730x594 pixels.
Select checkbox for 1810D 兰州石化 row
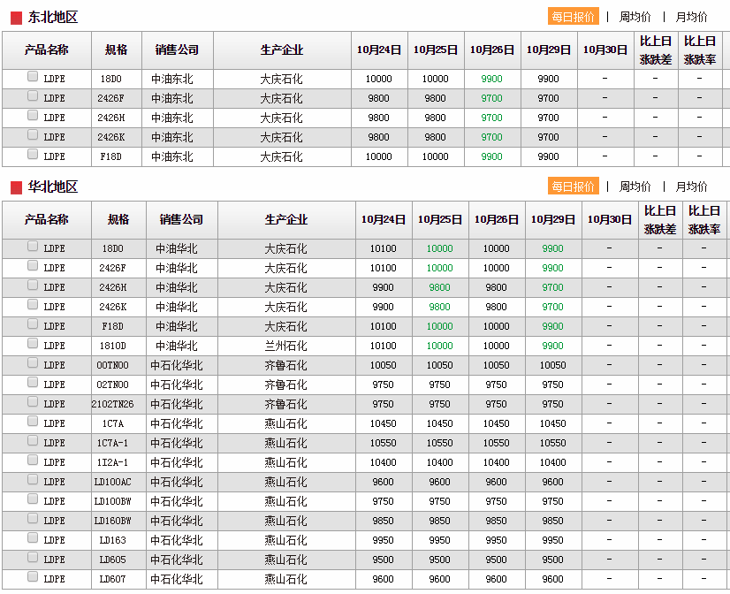33,343
